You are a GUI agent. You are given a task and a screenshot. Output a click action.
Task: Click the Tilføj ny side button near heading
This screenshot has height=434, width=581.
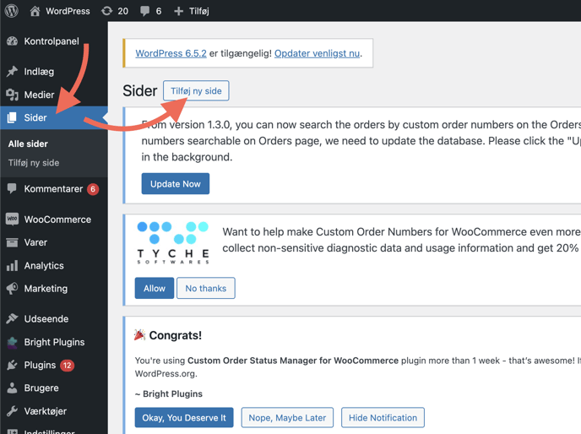click(196, 91)
